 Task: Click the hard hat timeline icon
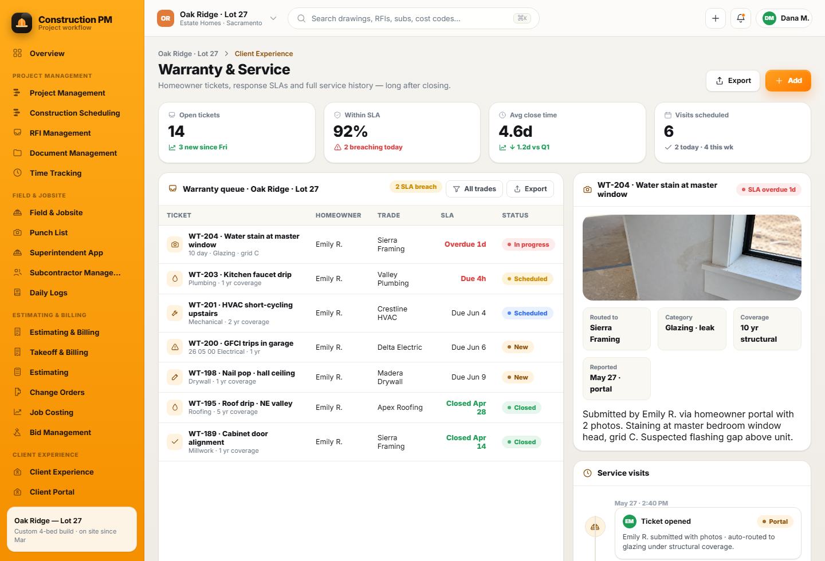[595, 527]
